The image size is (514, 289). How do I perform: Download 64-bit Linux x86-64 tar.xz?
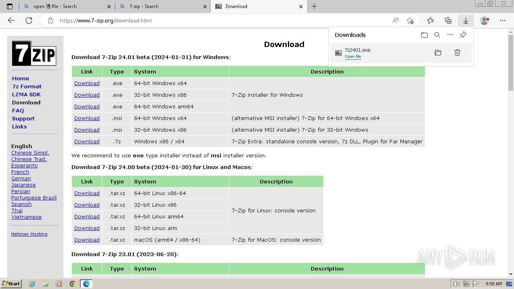tap(87, 193)
